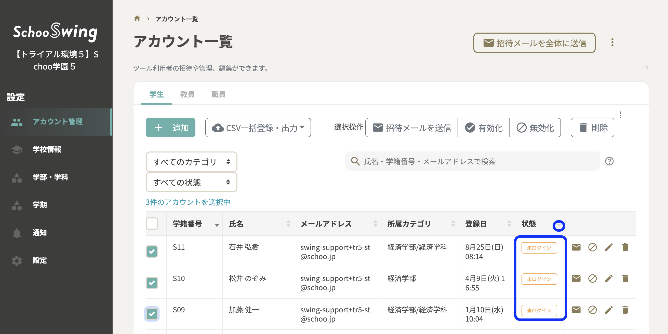This screenshot has width=668, height=334.
Task: Select 学部・学科 in the sidebar
Action: click(x=50, y=177)
